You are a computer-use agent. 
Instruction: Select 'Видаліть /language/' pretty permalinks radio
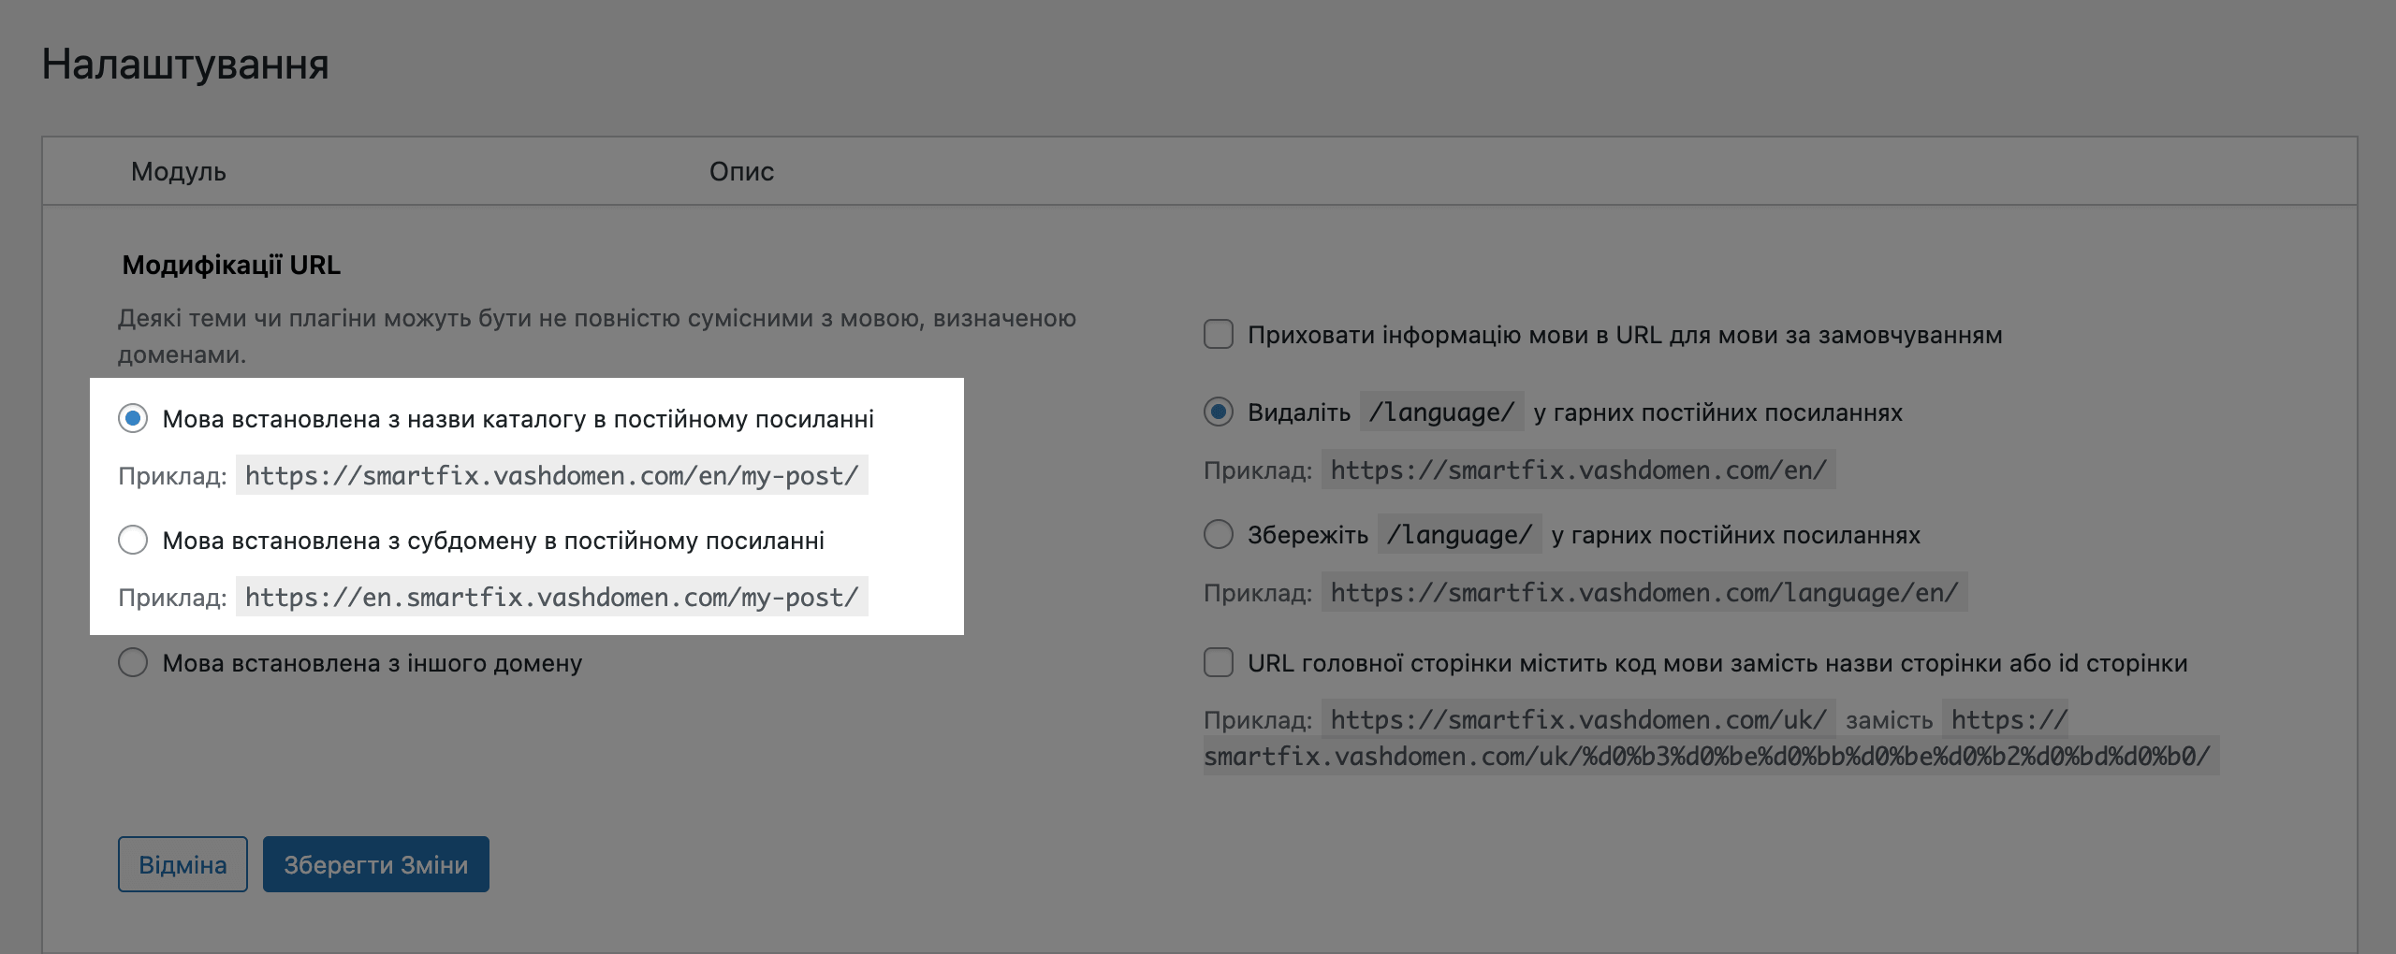click(x=1218, y=412)
